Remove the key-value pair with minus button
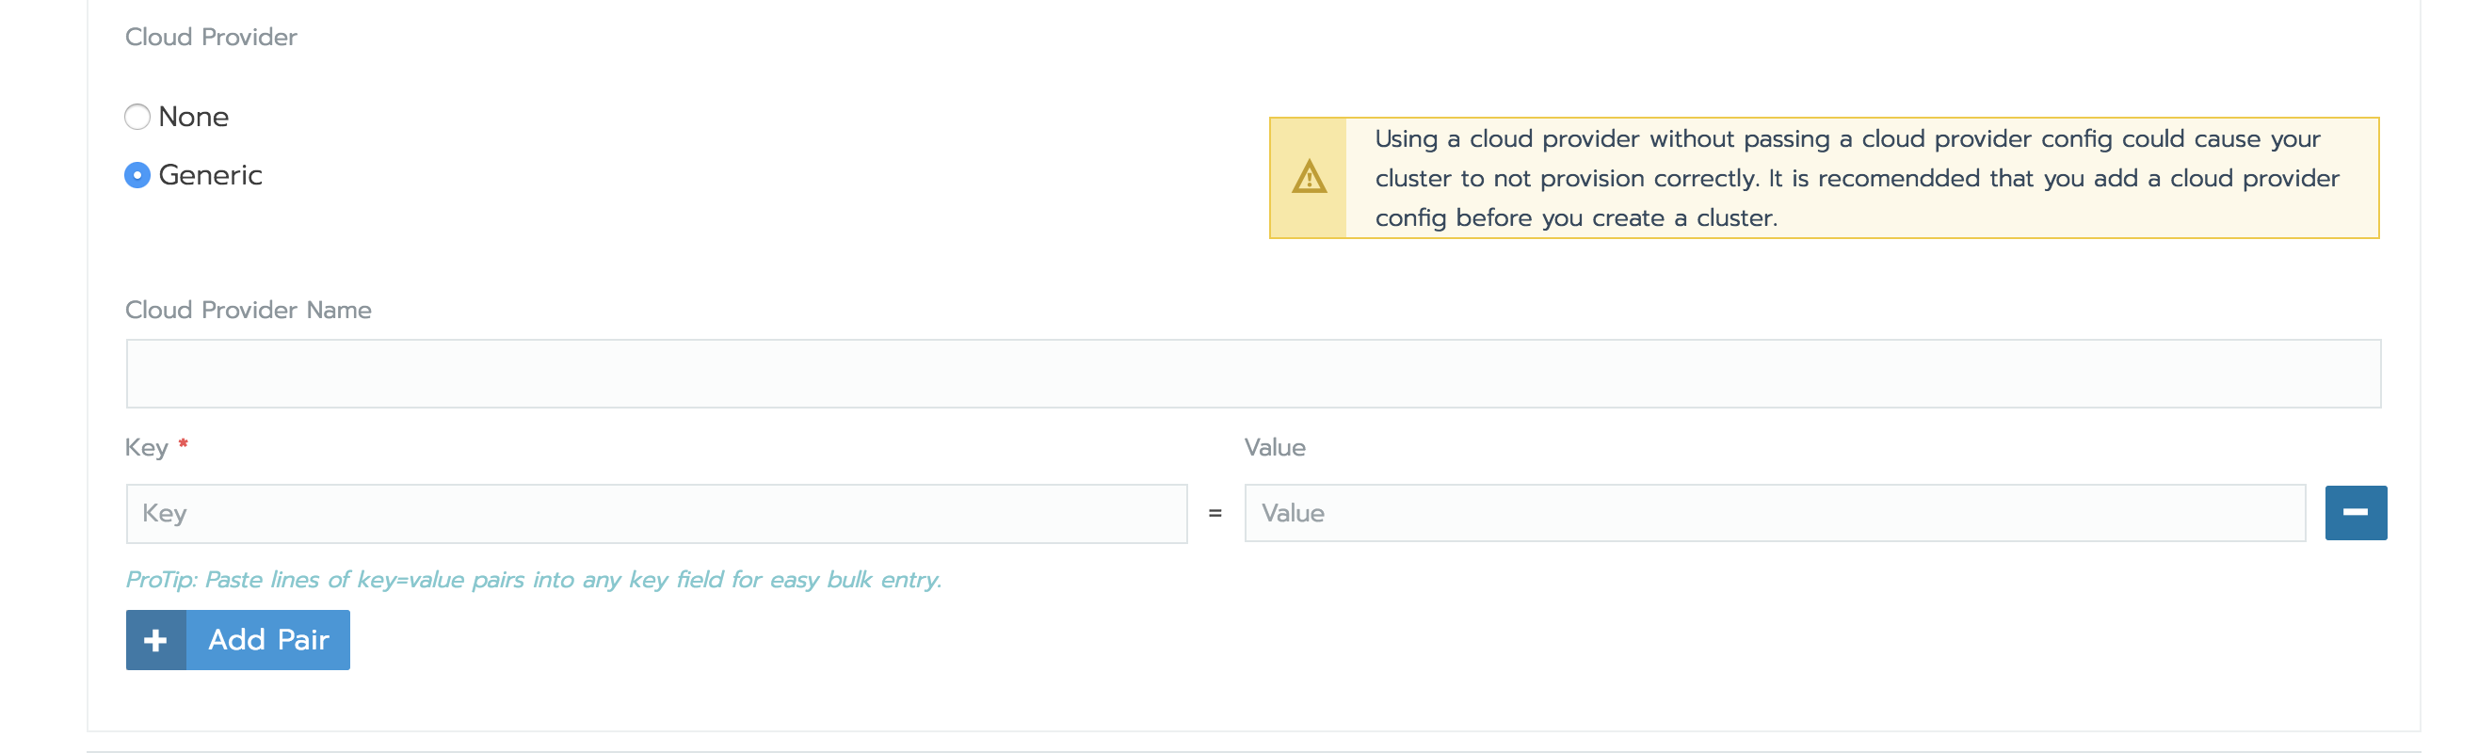Screen dimensions: 2478x753 (2356, 514)
